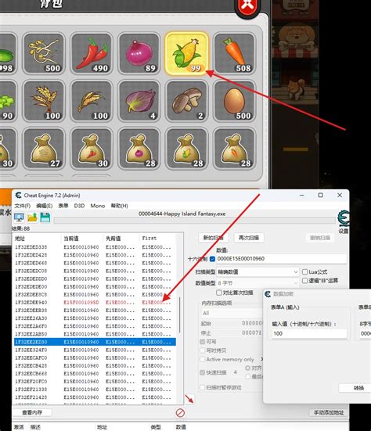Open the 编辑(E) menu
The image size is (371, 431).
[x=44, y=206]
